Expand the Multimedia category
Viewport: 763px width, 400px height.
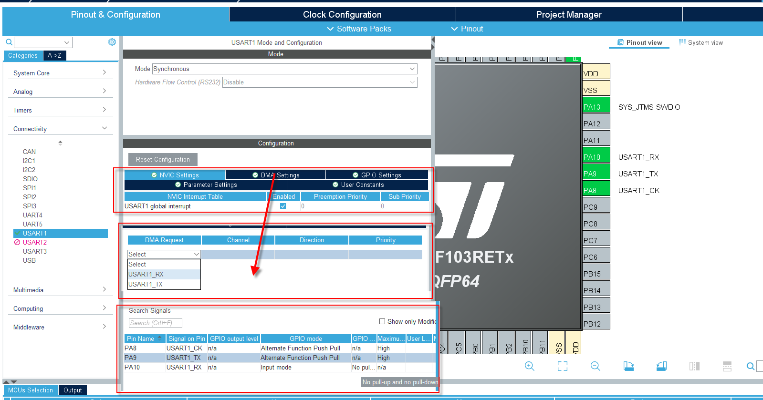tap(60, 290)
